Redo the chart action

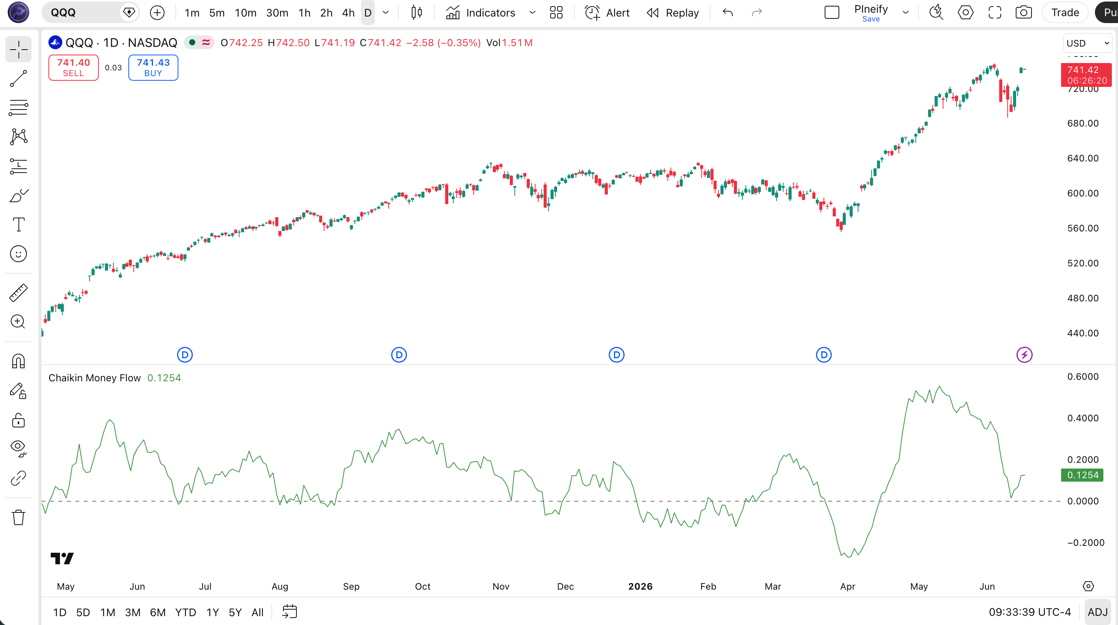757,13
